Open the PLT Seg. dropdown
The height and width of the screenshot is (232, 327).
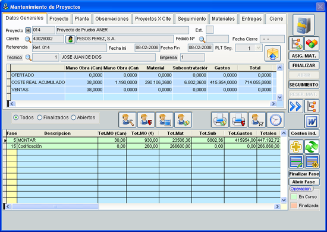point(258,48)
